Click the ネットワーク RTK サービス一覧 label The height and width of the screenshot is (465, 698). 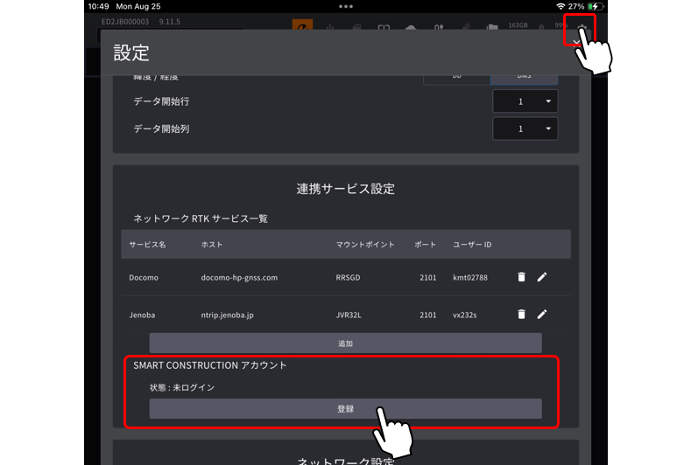pos(201,219)
